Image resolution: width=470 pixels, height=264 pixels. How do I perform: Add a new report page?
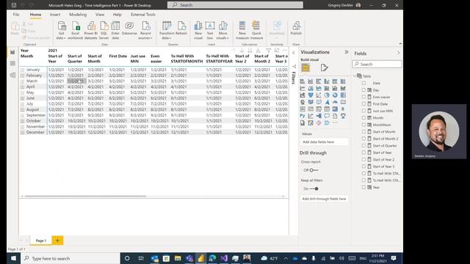click(x=57, y=241)
